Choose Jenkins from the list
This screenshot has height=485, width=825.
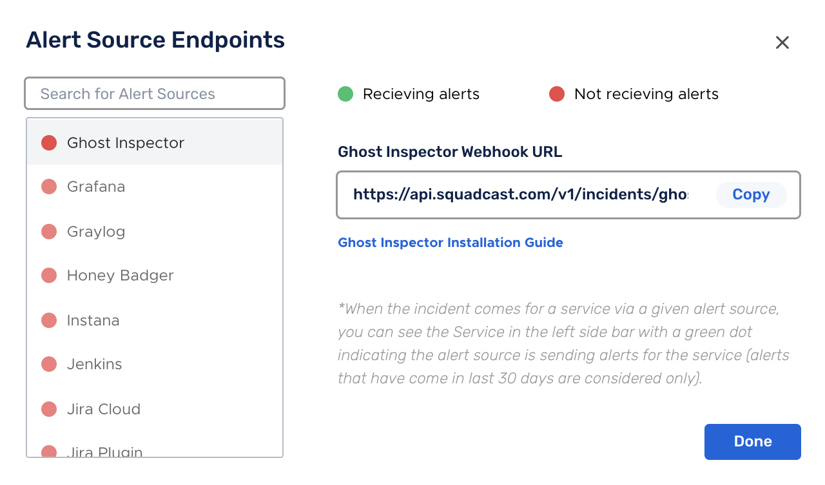[x=155, y=364]
